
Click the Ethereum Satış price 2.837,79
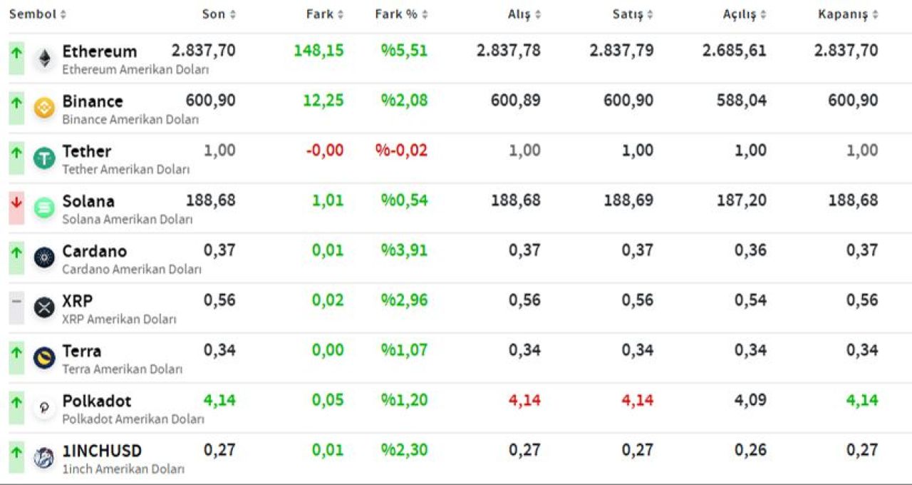[621, 51]
